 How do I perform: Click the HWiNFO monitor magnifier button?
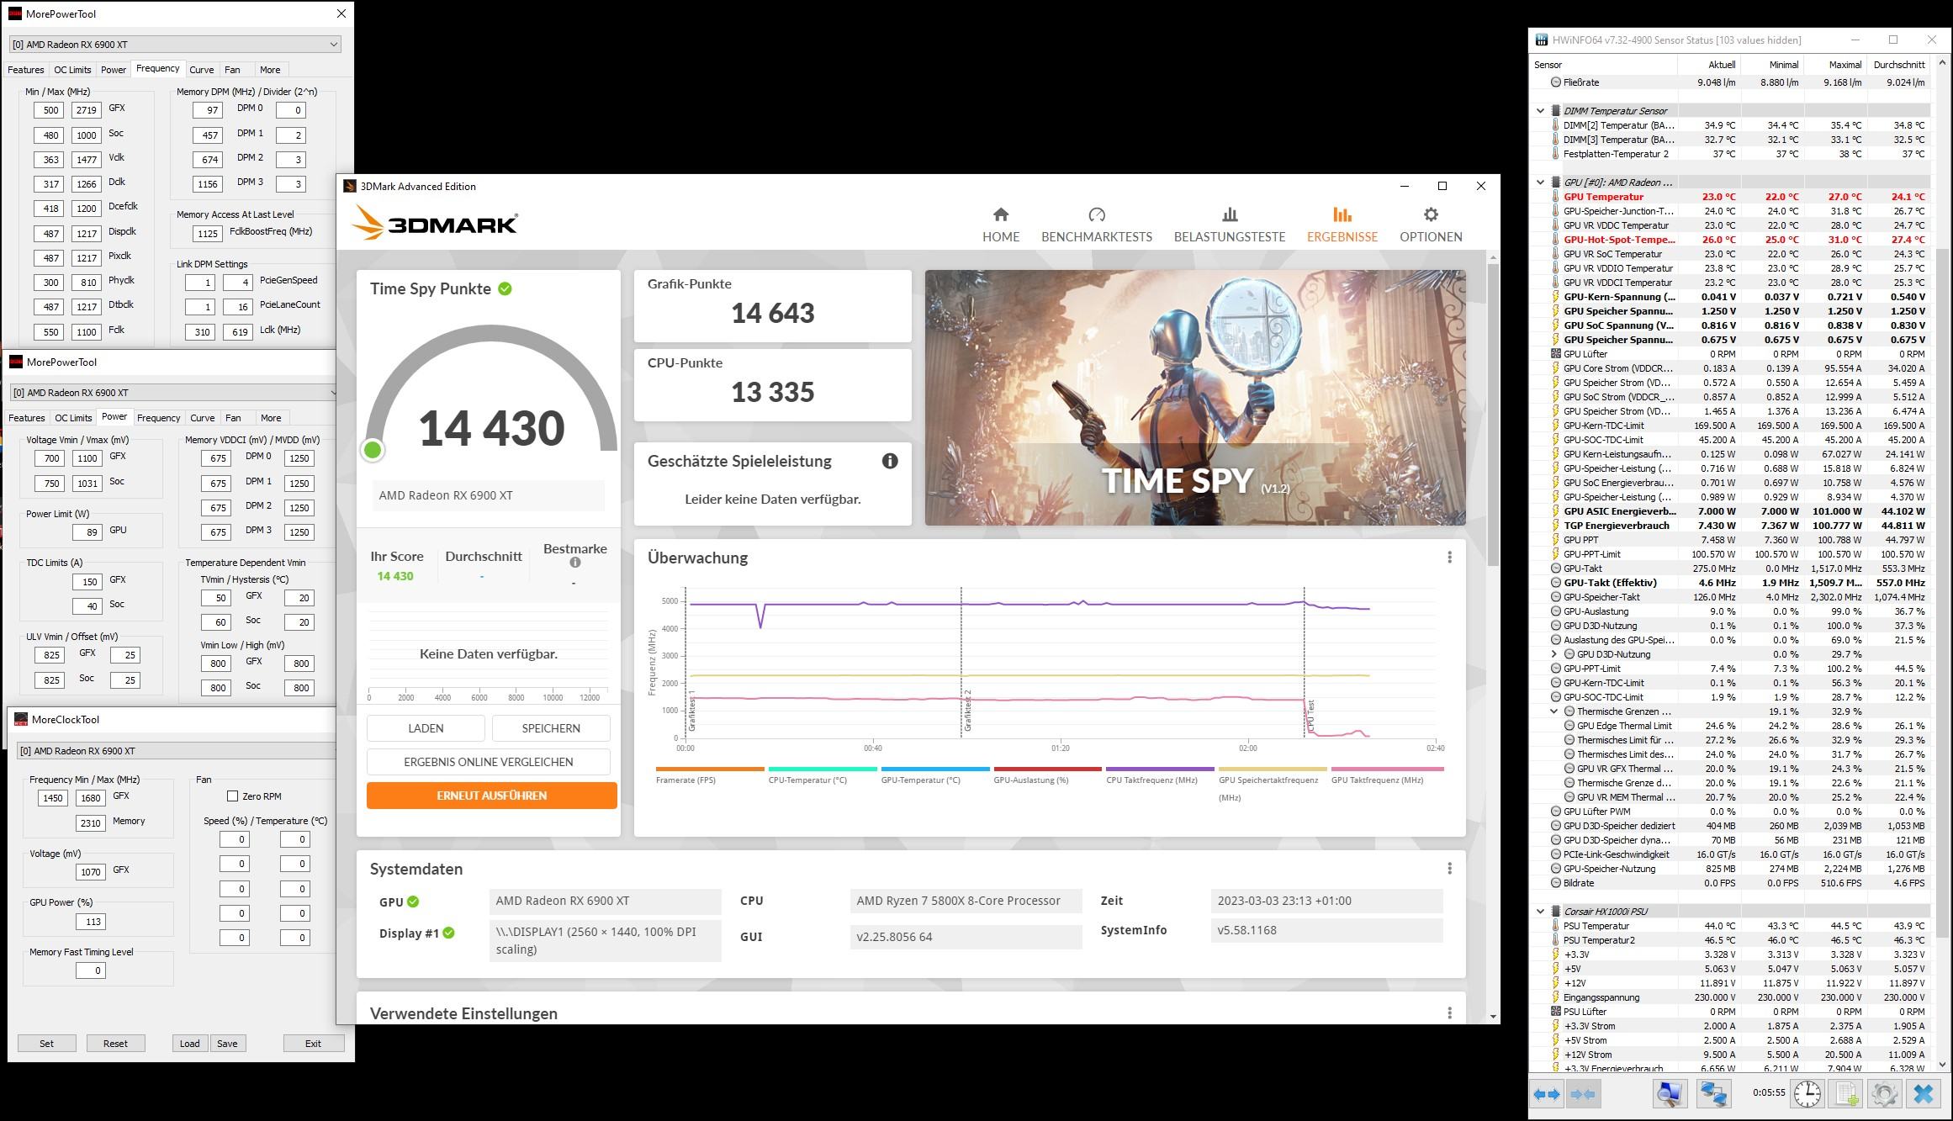point(1670,1094)
